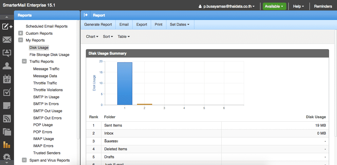Open the chat sidebar icon
This screenshot has width=337, height=165.
coord(7,53)
